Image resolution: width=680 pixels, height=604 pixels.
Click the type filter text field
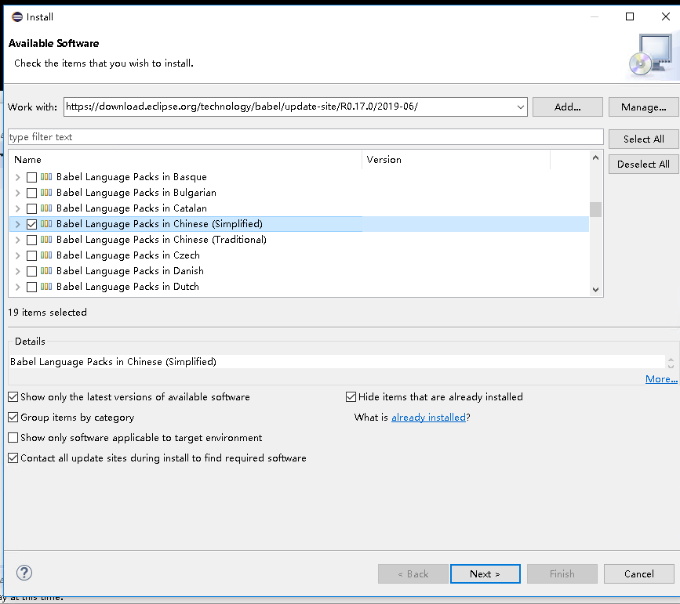coord(306,137)
